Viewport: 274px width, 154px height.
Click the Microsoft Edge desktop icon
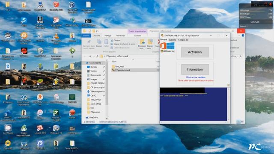point(8,68)
